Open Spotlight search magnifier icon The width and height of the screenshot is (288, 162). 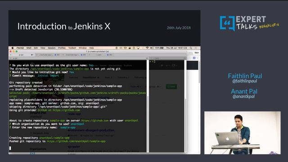coord(191,48)
